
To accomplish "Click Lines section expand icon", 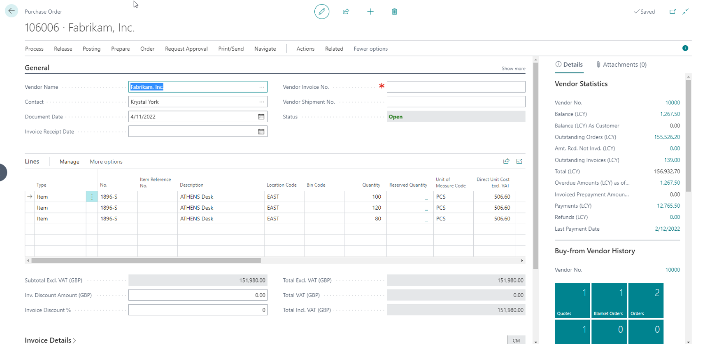I will 519,161.
